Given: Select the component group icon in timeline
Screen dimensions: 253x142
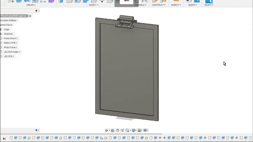Looking at the screenshot, I should tap(101, 138).
